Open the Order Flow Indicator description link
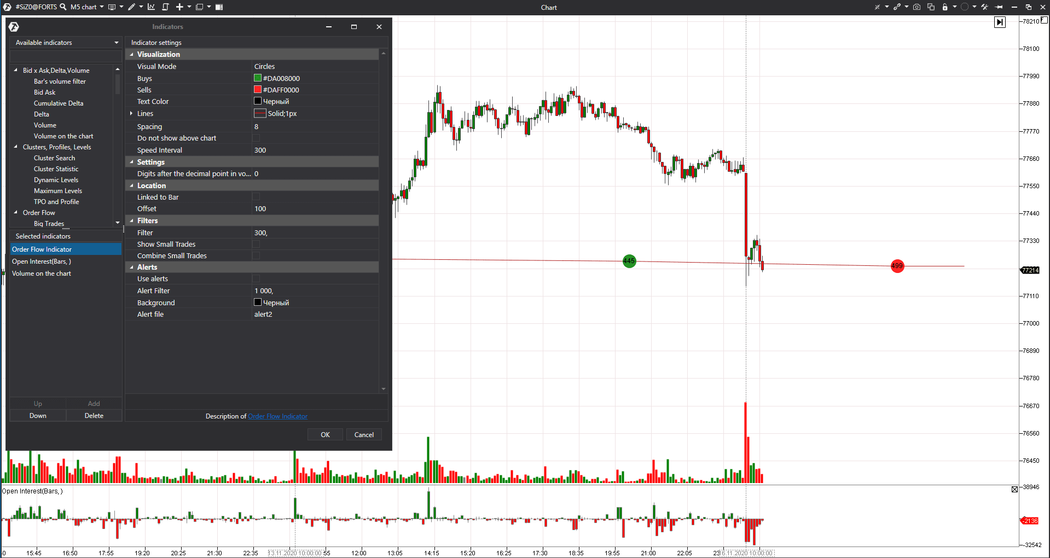Viewport: 1050px width, 558px height. coord(277,416)
